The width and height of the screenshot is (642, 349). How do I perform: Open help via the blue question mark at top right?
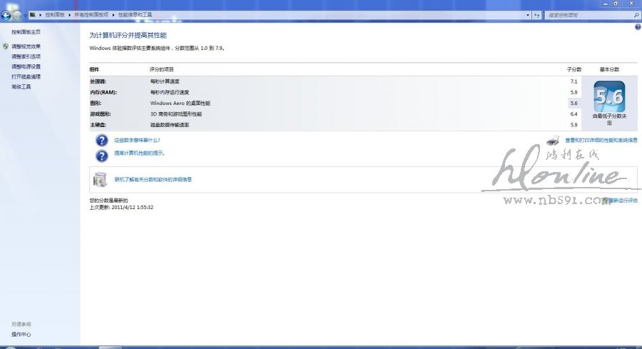pyautogui.click(x=637, y=27)
